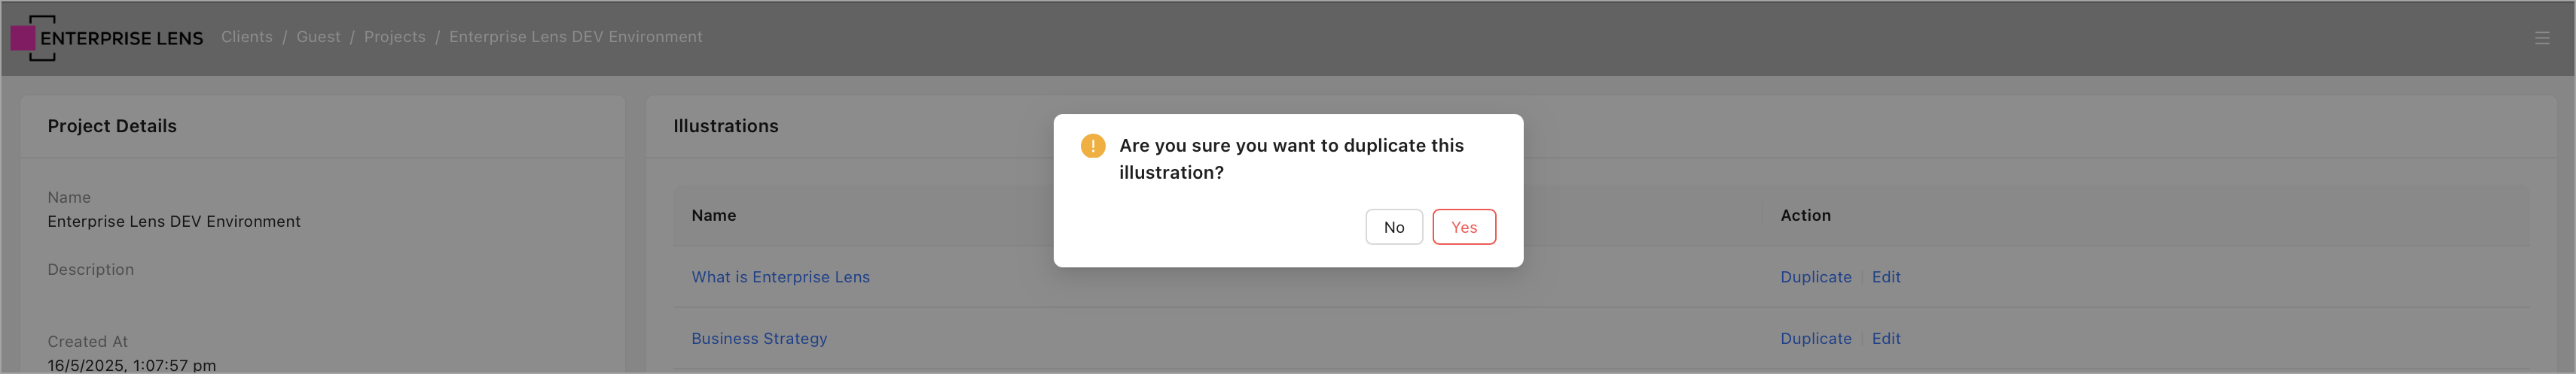Click the orange warning icon in dialog
Viewport: 2576px width, 374px height.
1092,146
